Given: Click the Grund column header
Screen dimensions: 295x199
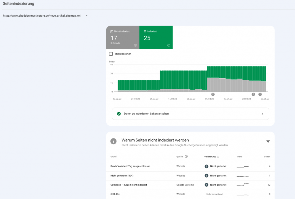Looking at the screenshot, I should (113, 157).
